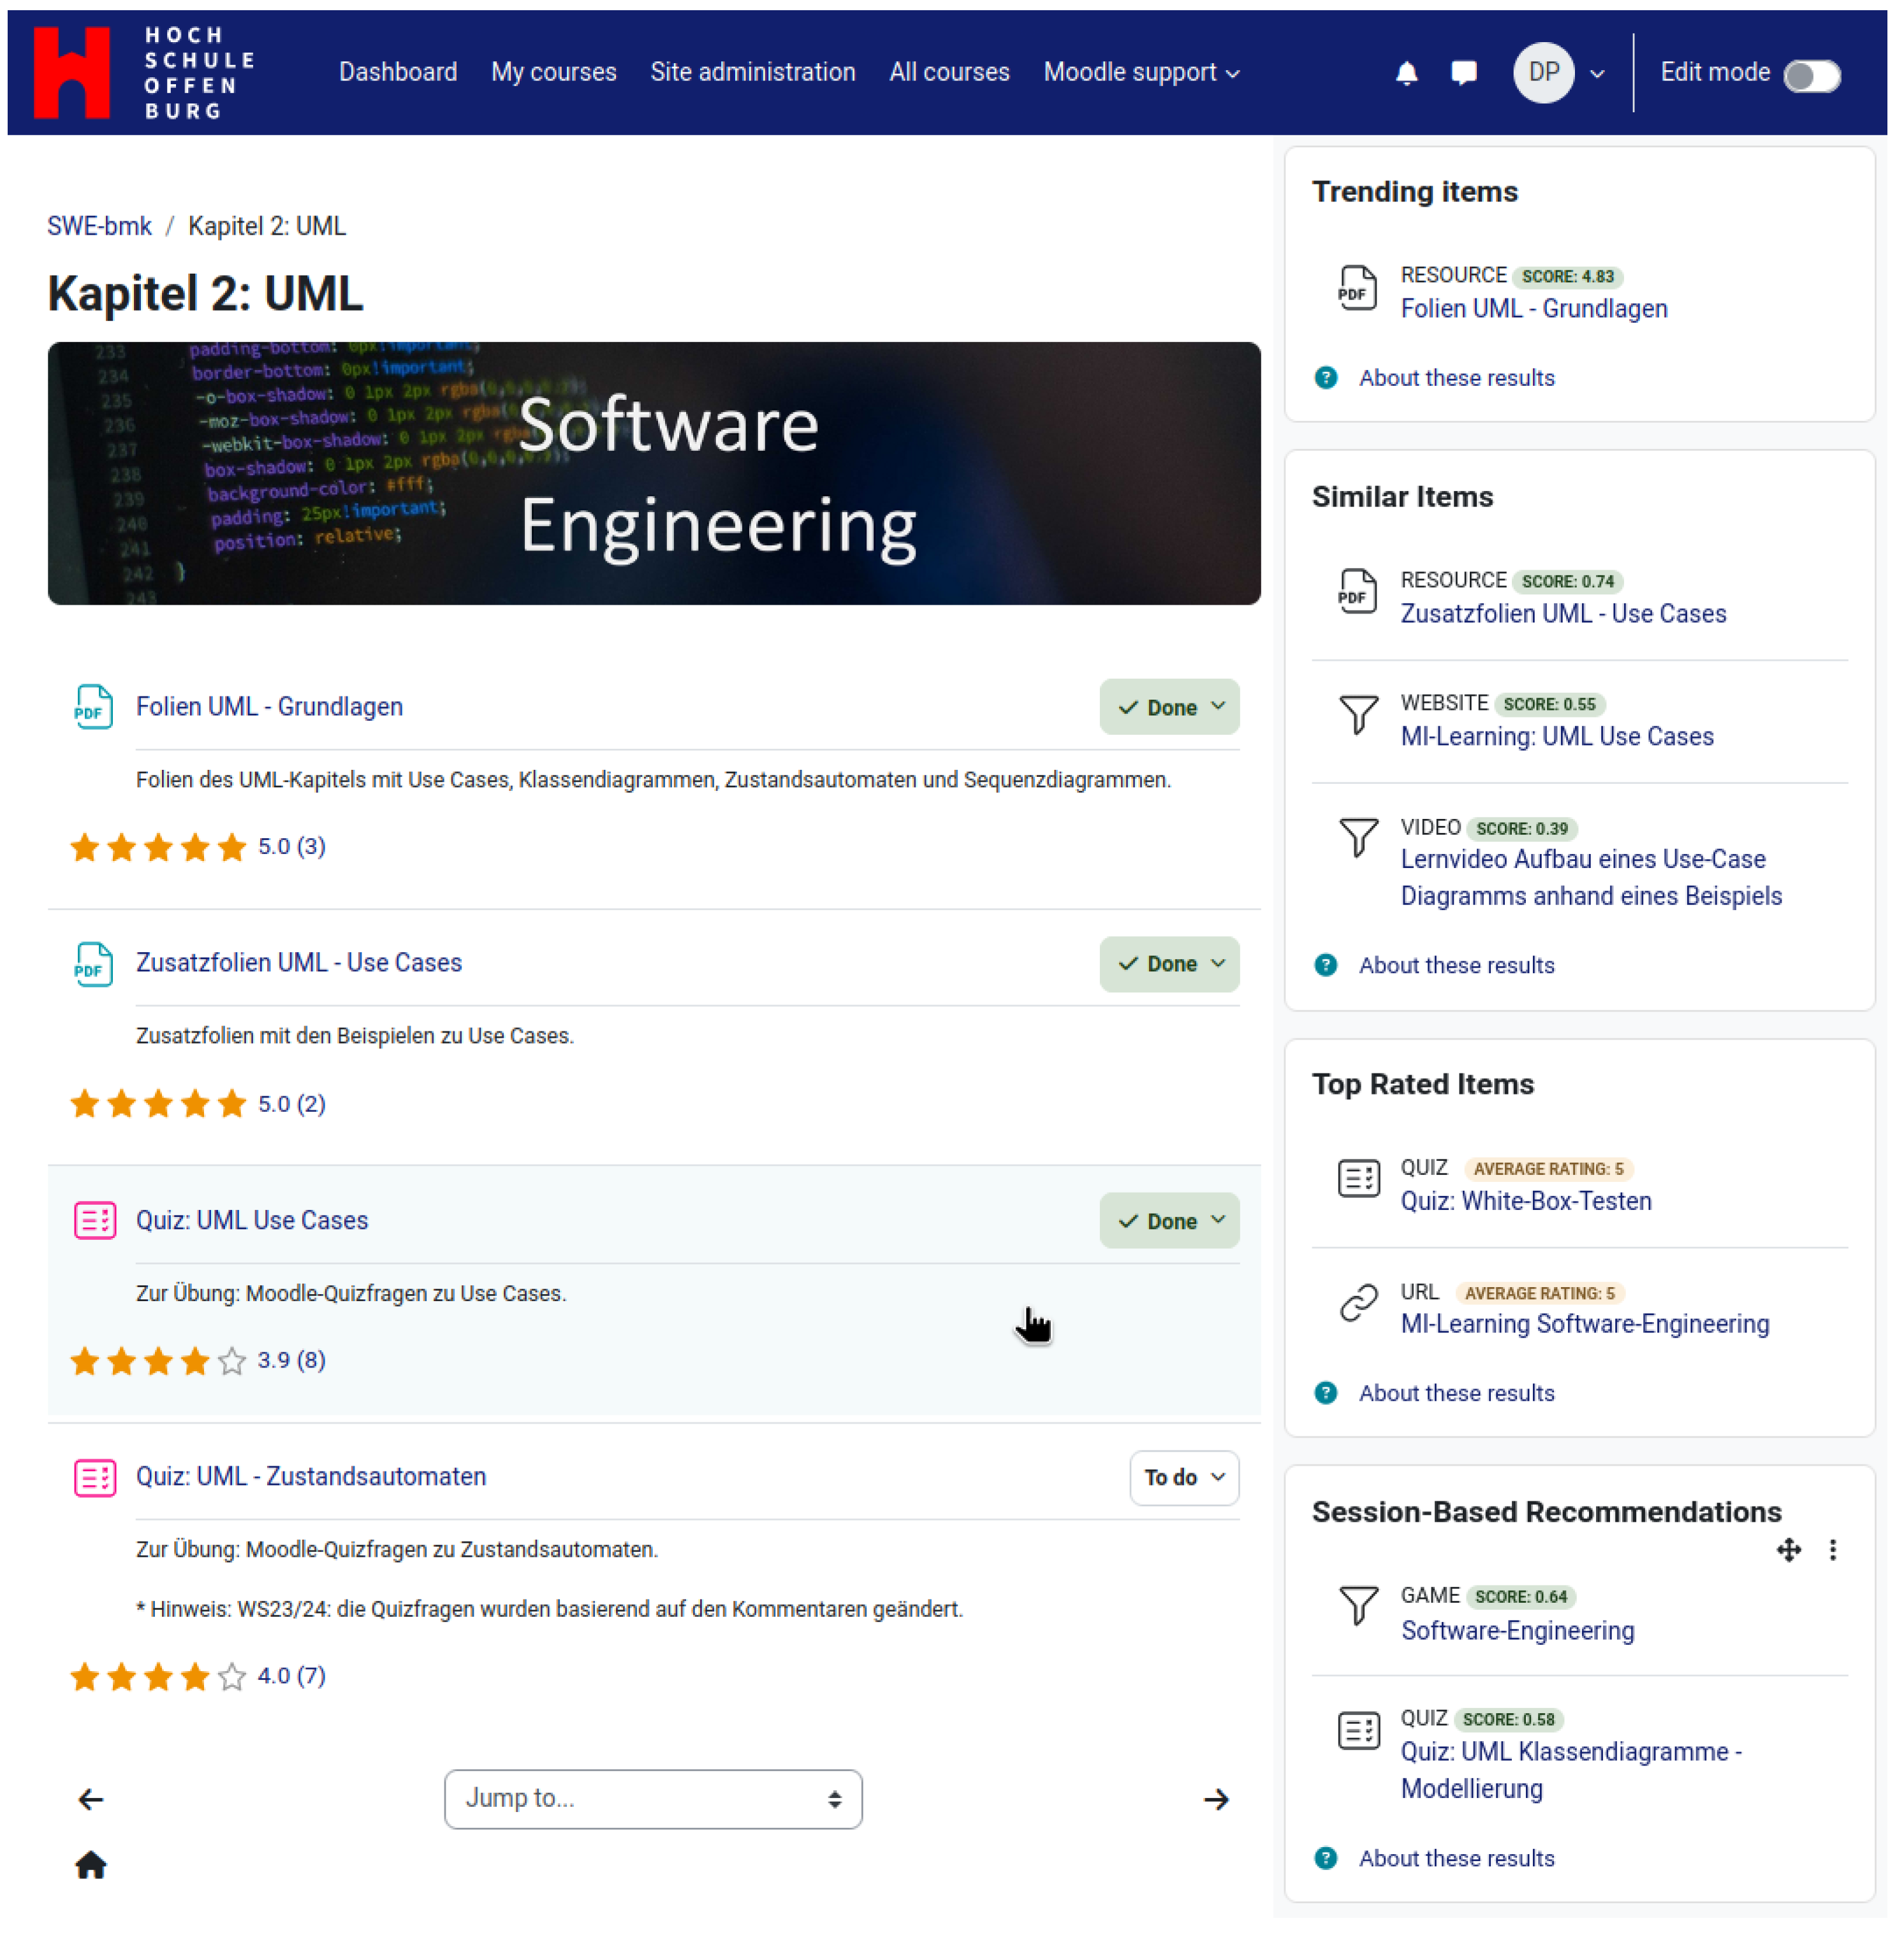Viewport: 1904px width, 1937px height.
Task: Open the messaging chat icon
Action: click(1463, 73)
